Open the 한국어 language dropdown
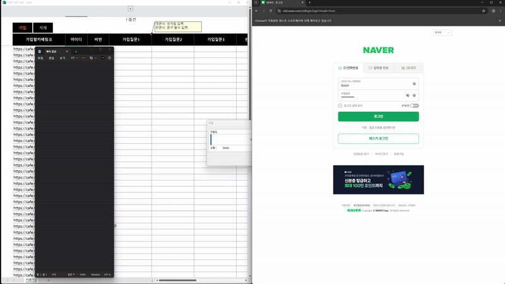 point(443,33)
